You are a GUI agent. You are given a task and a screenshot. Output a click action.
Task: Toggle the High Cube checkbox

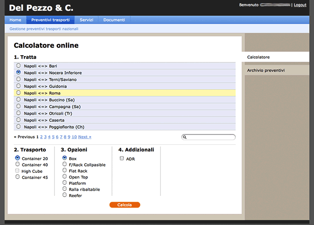coord(17,171)
